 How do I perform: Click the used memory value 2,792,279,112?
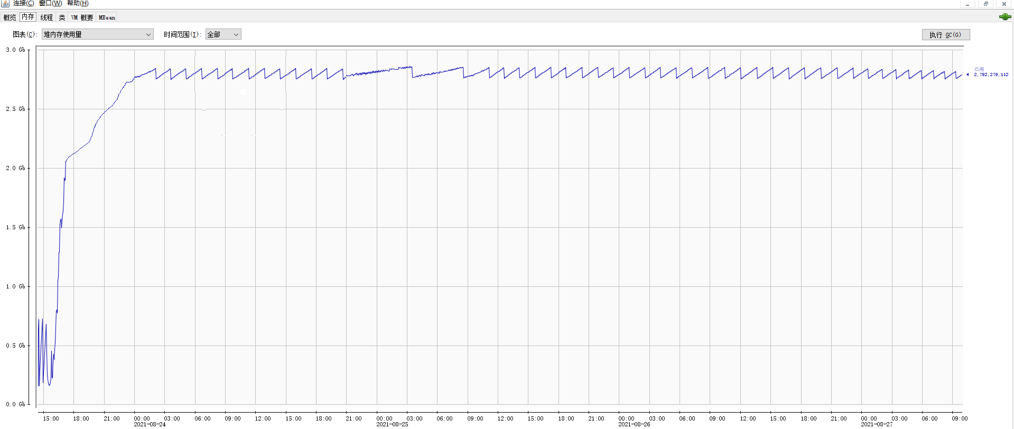point(991,75)
